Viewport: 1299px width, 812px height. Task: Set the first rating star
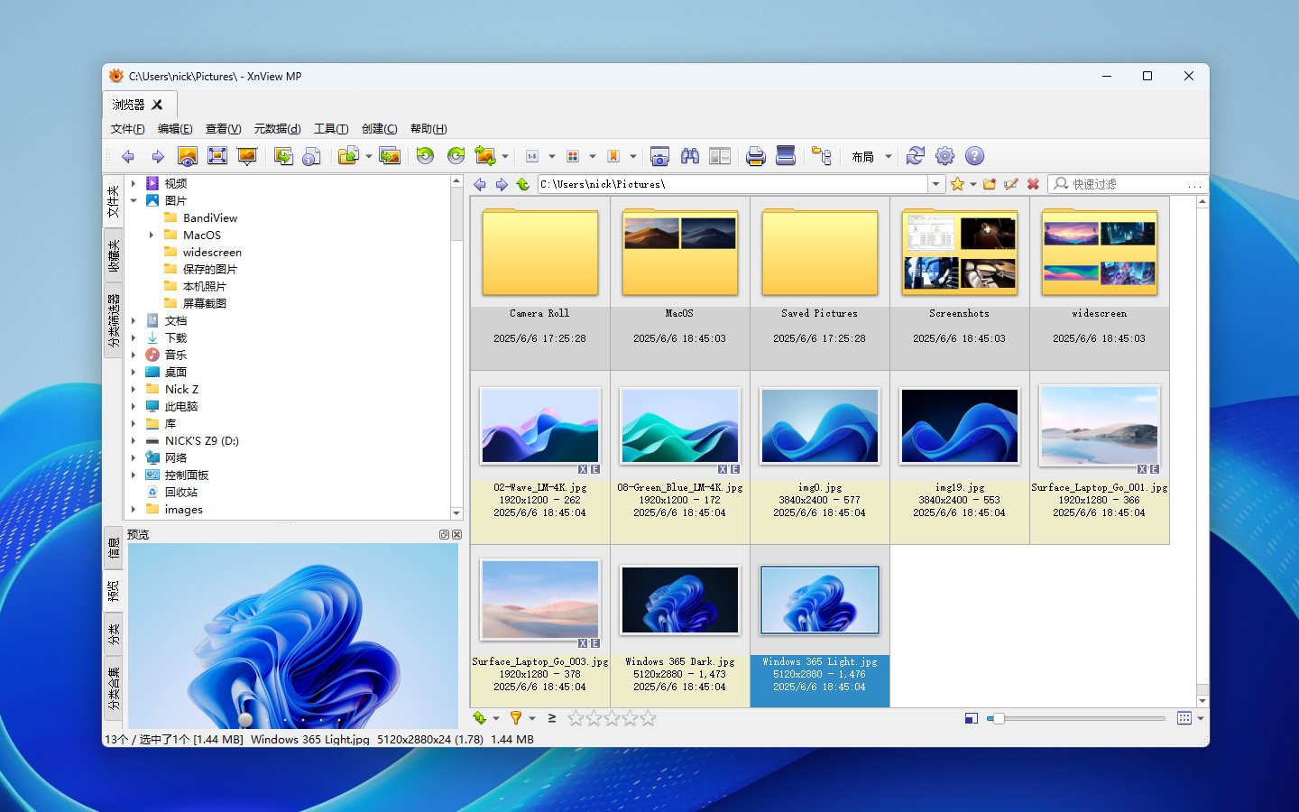coord(576,718)
